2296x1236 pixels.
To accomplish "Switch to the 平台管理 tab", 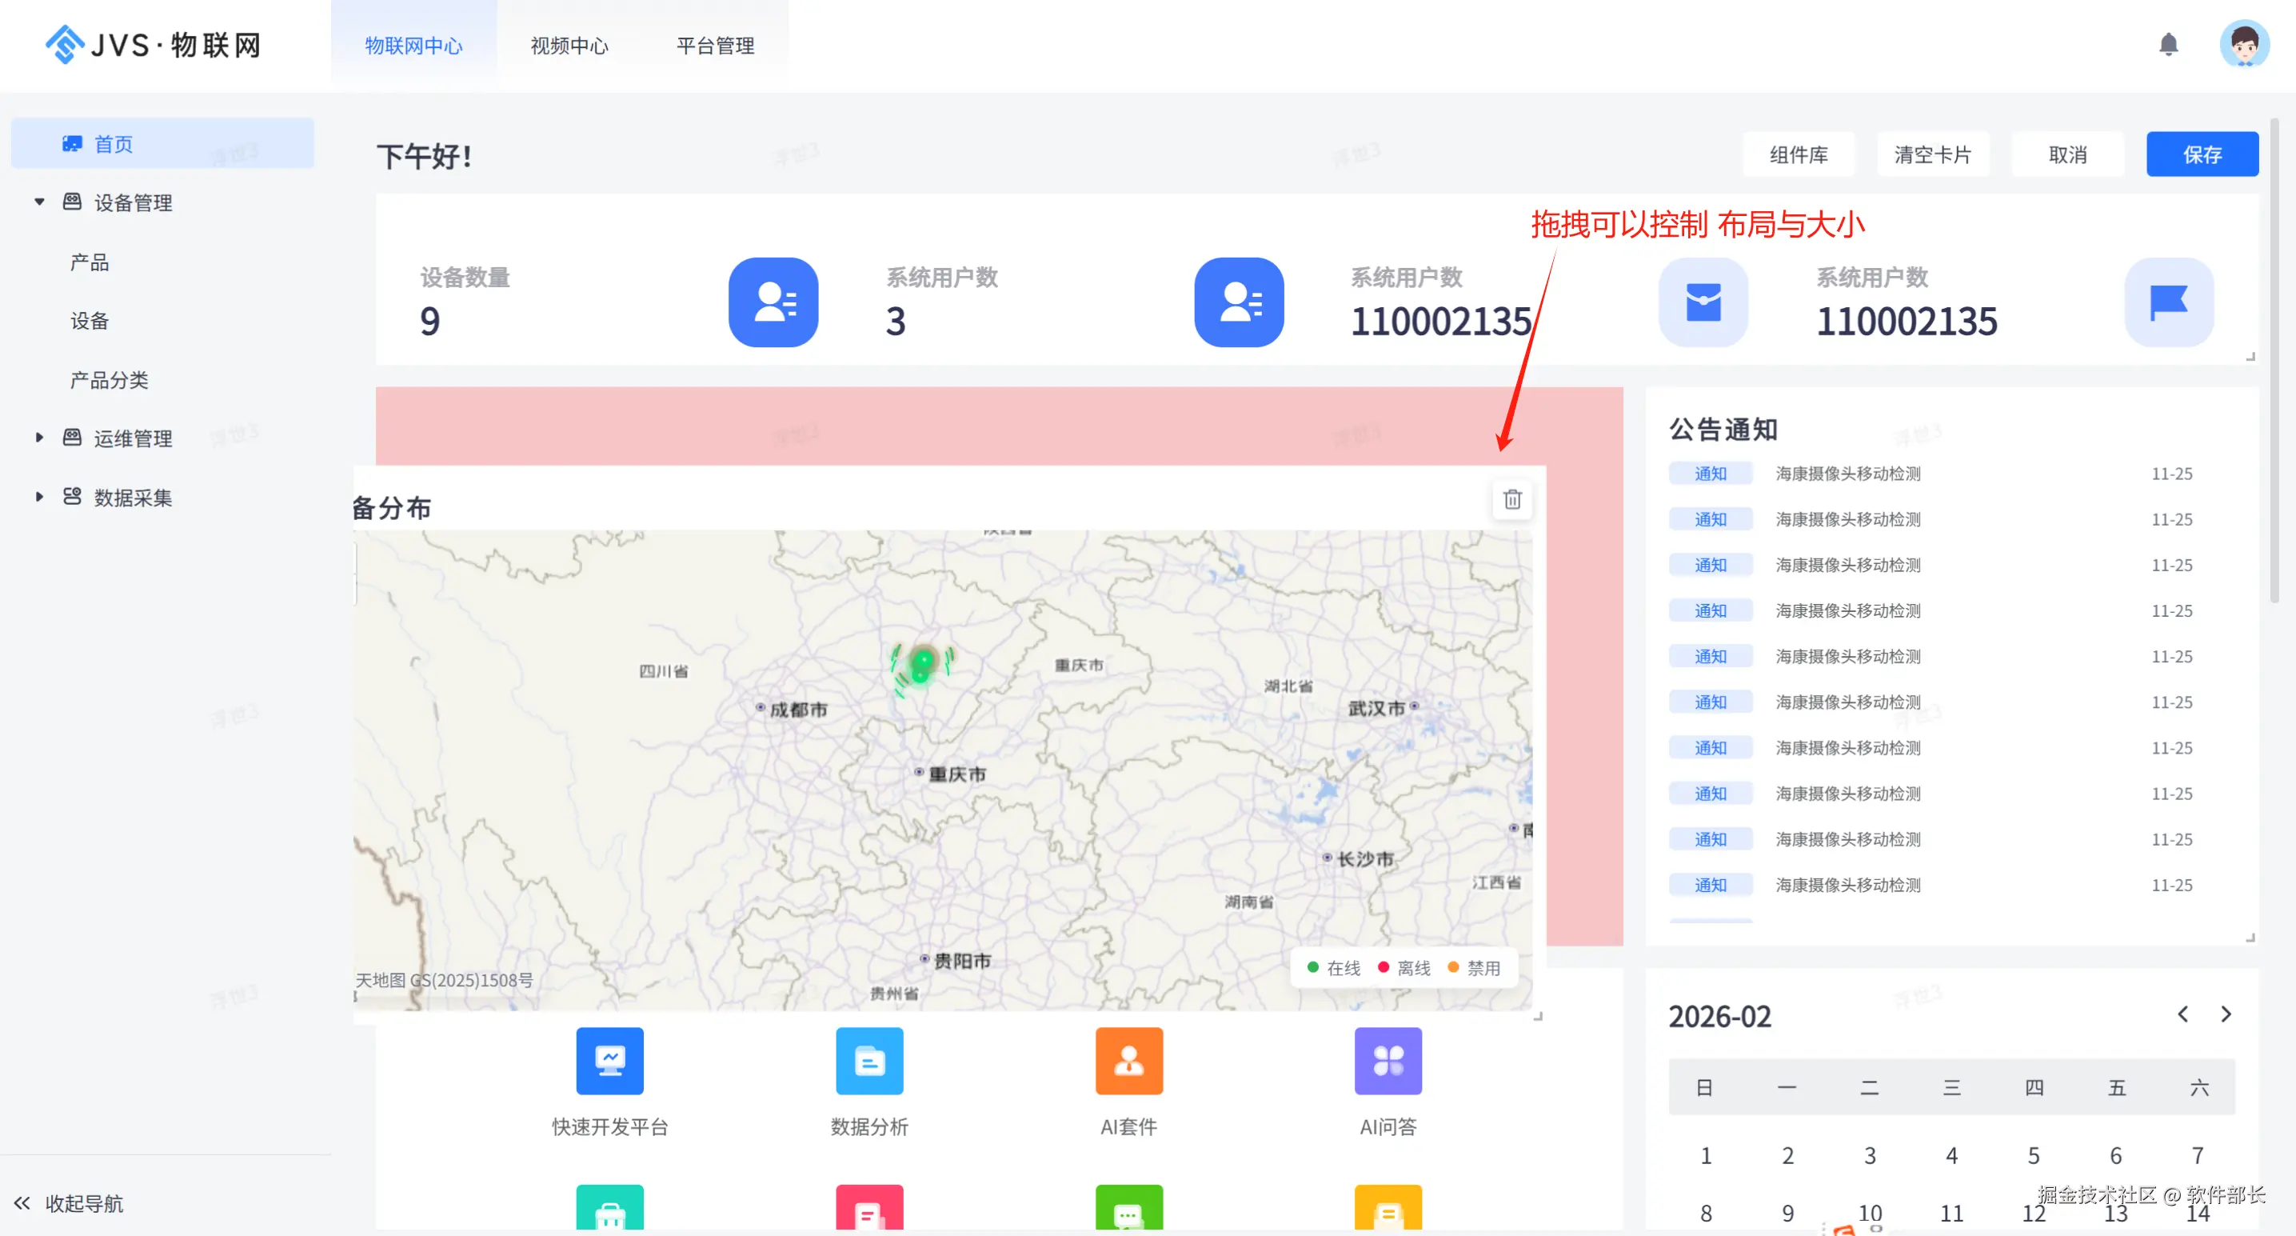I will pos(715,46).
